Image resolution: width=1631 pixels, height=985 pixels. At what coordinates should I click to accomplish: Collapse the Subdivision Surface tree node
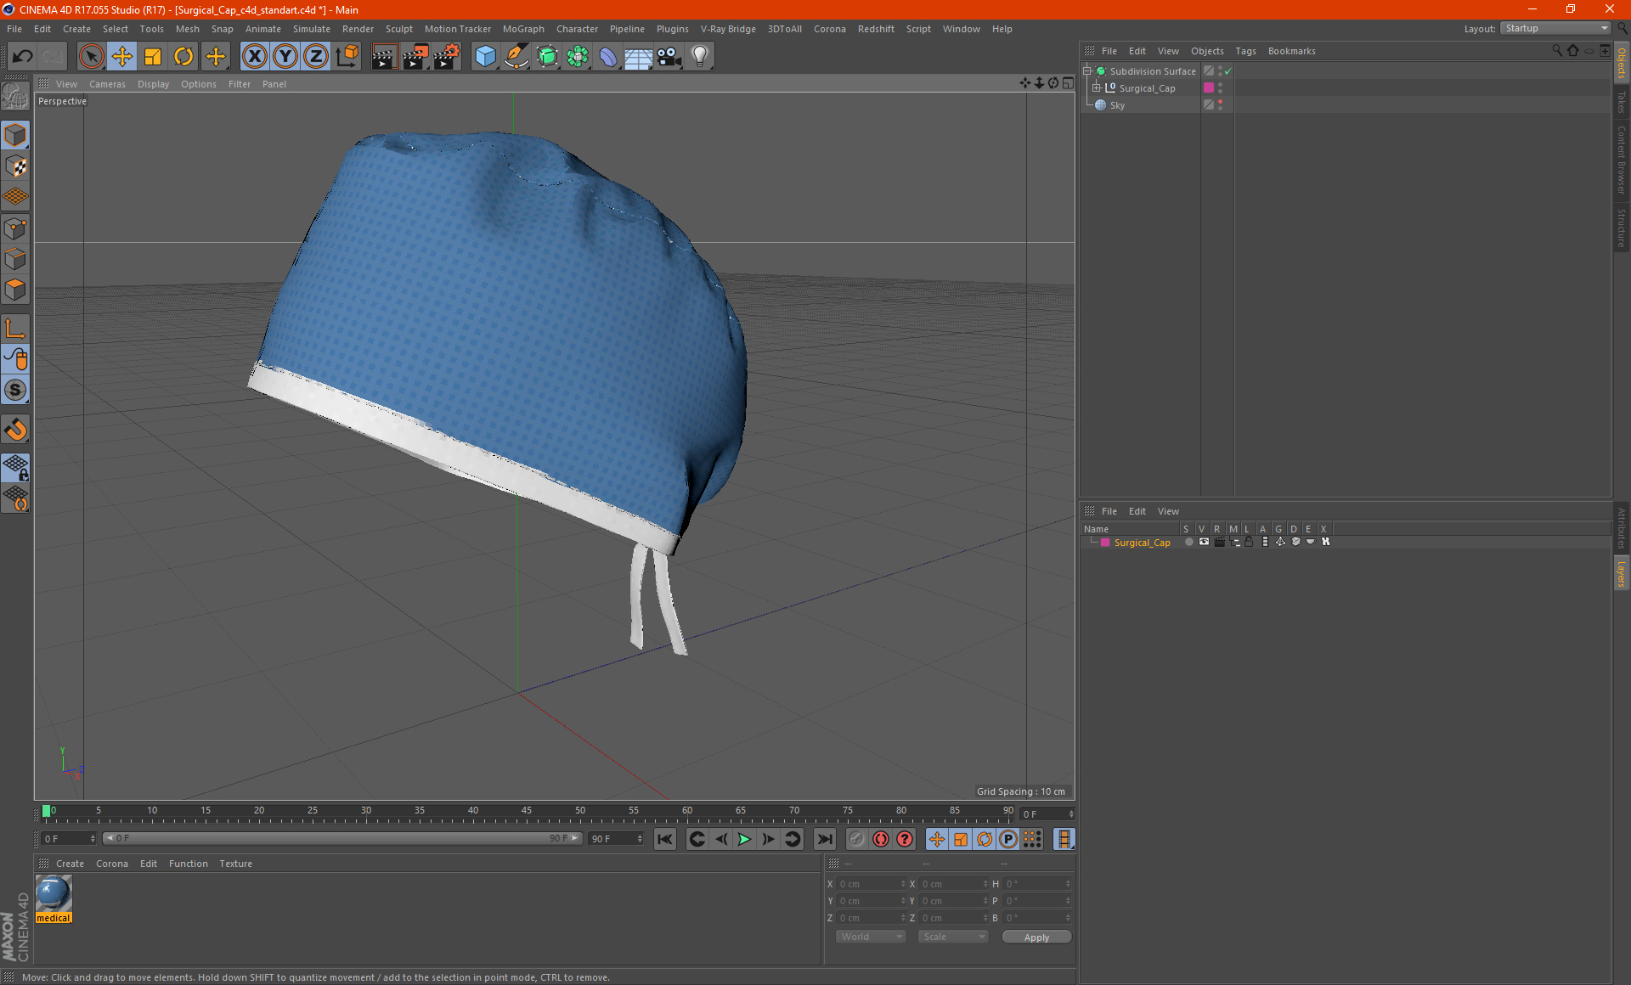[x=1086, y=71]
